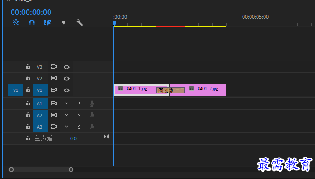Mute track A1 with M button
Screen dimensions: 315x179
66,104
